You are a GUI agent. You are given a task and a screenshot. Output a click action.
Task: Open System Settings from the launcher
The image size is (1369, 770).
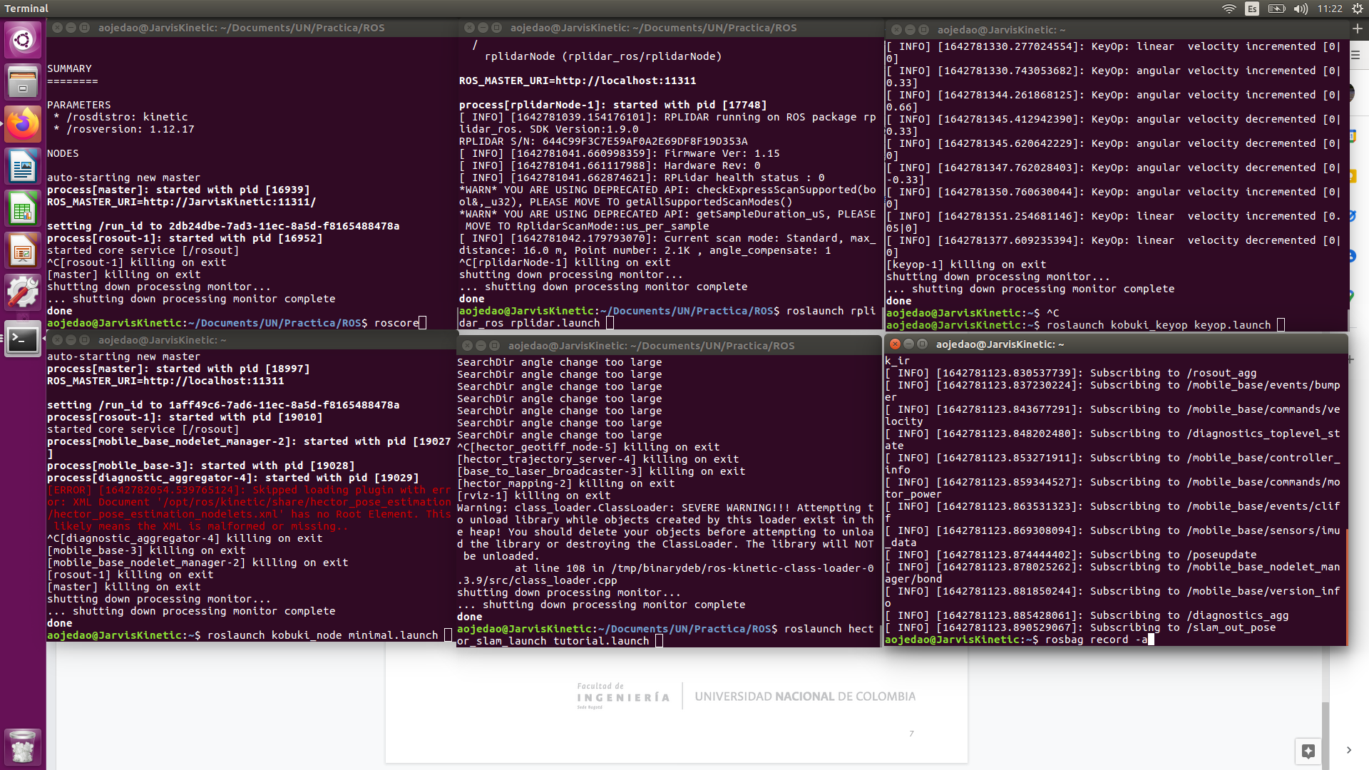(x=23, y=292)
